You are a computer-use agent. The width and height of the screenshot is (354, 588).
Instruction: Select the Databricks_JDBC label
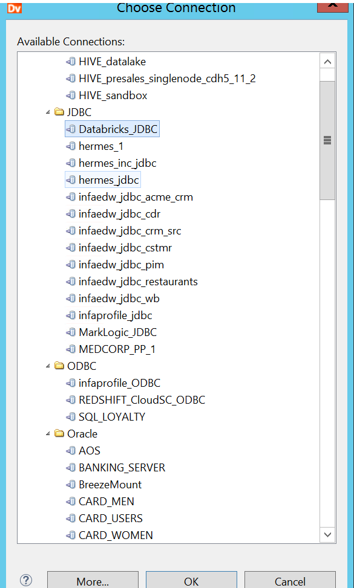tap(118, 129)
